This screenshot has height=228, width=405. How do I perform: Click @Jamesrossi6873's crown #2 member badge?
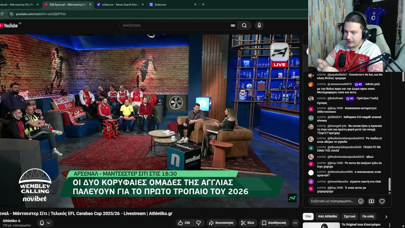[358, 84]
